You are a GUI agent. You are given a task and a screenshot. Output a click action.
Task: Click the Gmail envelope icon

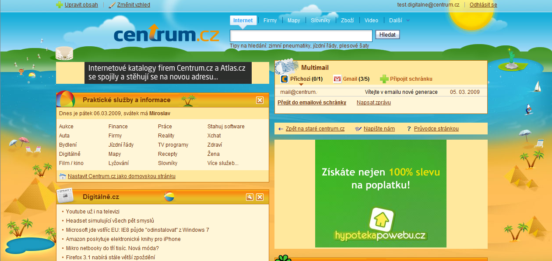click(337, 79)
